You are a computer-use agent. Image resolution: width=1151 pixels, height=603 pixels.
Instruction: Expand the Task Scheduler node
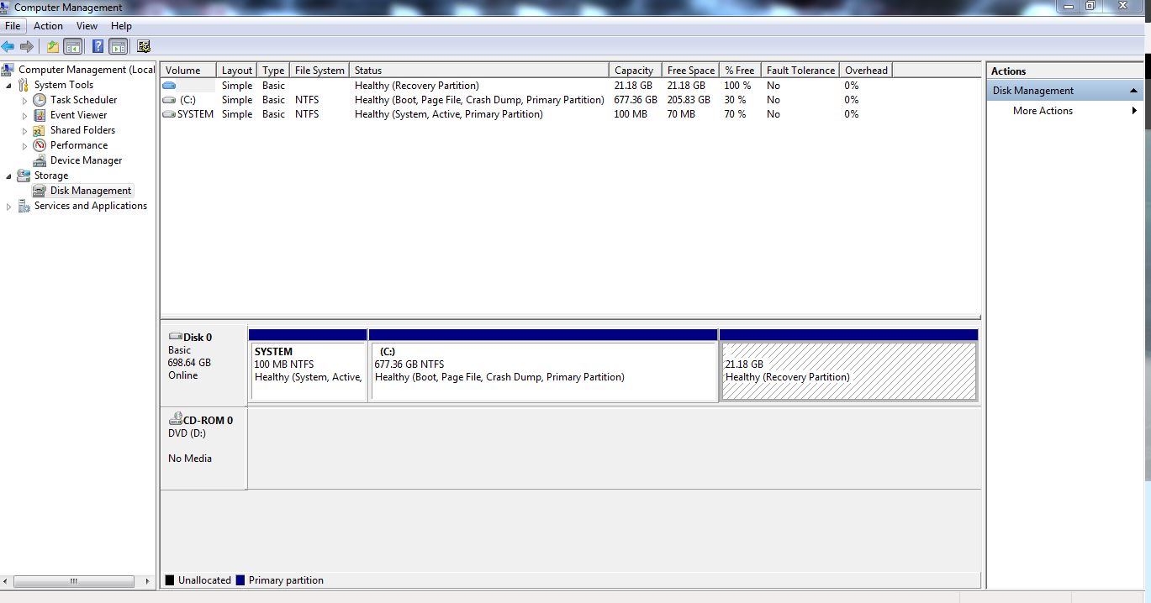pyautogui.click(x=25, y=101)
